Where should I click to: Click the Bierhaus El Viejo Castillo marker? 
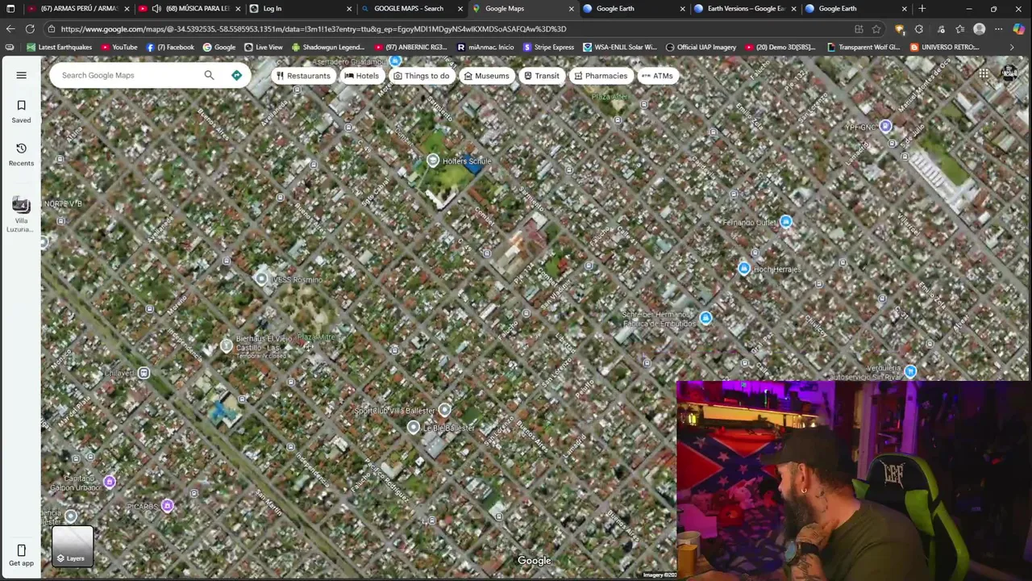click(x=227, y=346)
